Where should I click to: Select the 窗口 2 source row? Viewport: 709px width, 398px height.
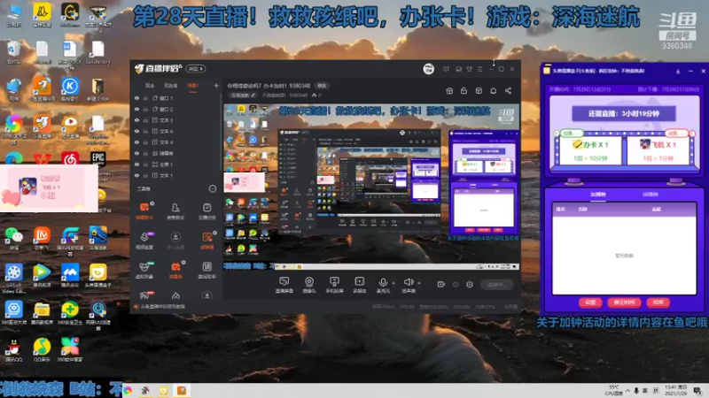[176, 109]
